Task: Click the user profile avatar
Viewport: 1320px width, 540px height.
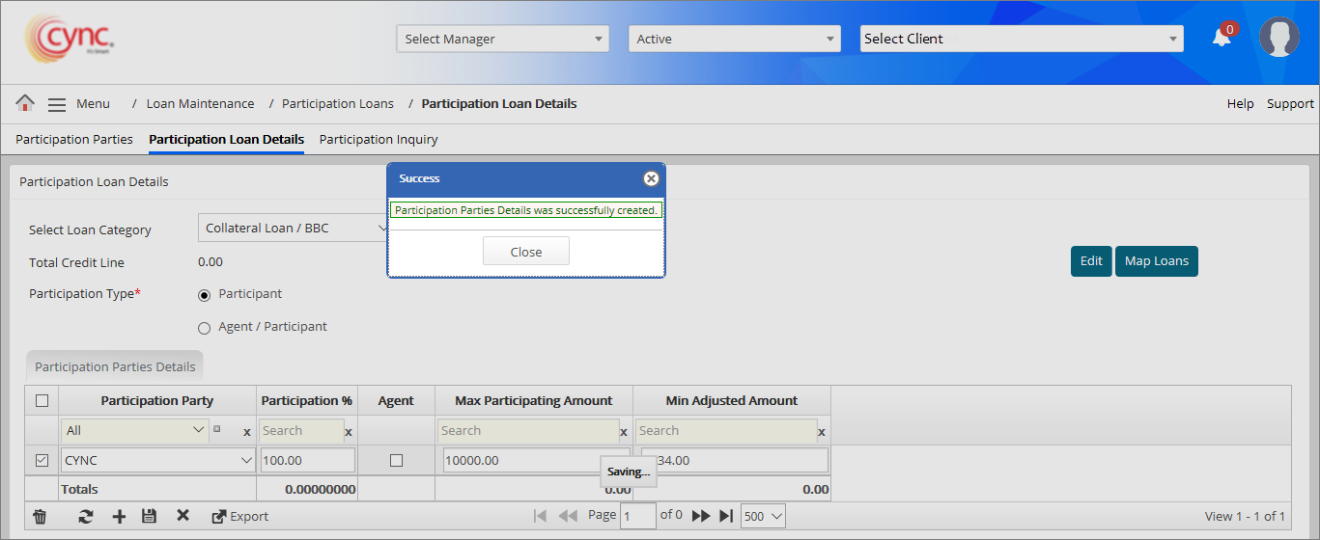Action: pyautogui.click(x=1278, y=38)
